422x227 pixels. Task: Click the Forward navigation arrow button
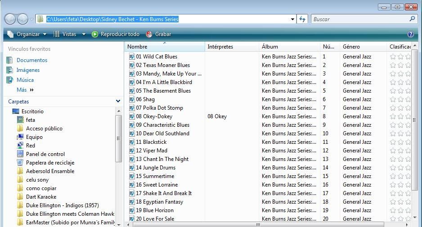[x=22, y=19]
